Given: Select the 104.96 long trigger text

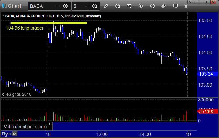Looking at the screenshot, I should coord(25,28).
